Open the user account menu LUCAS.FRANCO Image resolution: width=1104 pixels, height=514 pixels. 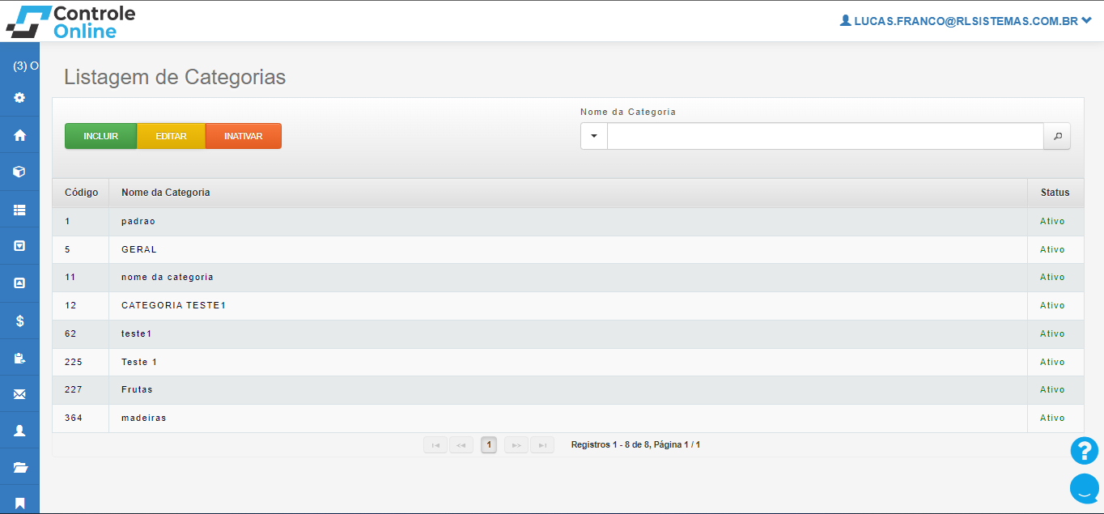point(966,22)
